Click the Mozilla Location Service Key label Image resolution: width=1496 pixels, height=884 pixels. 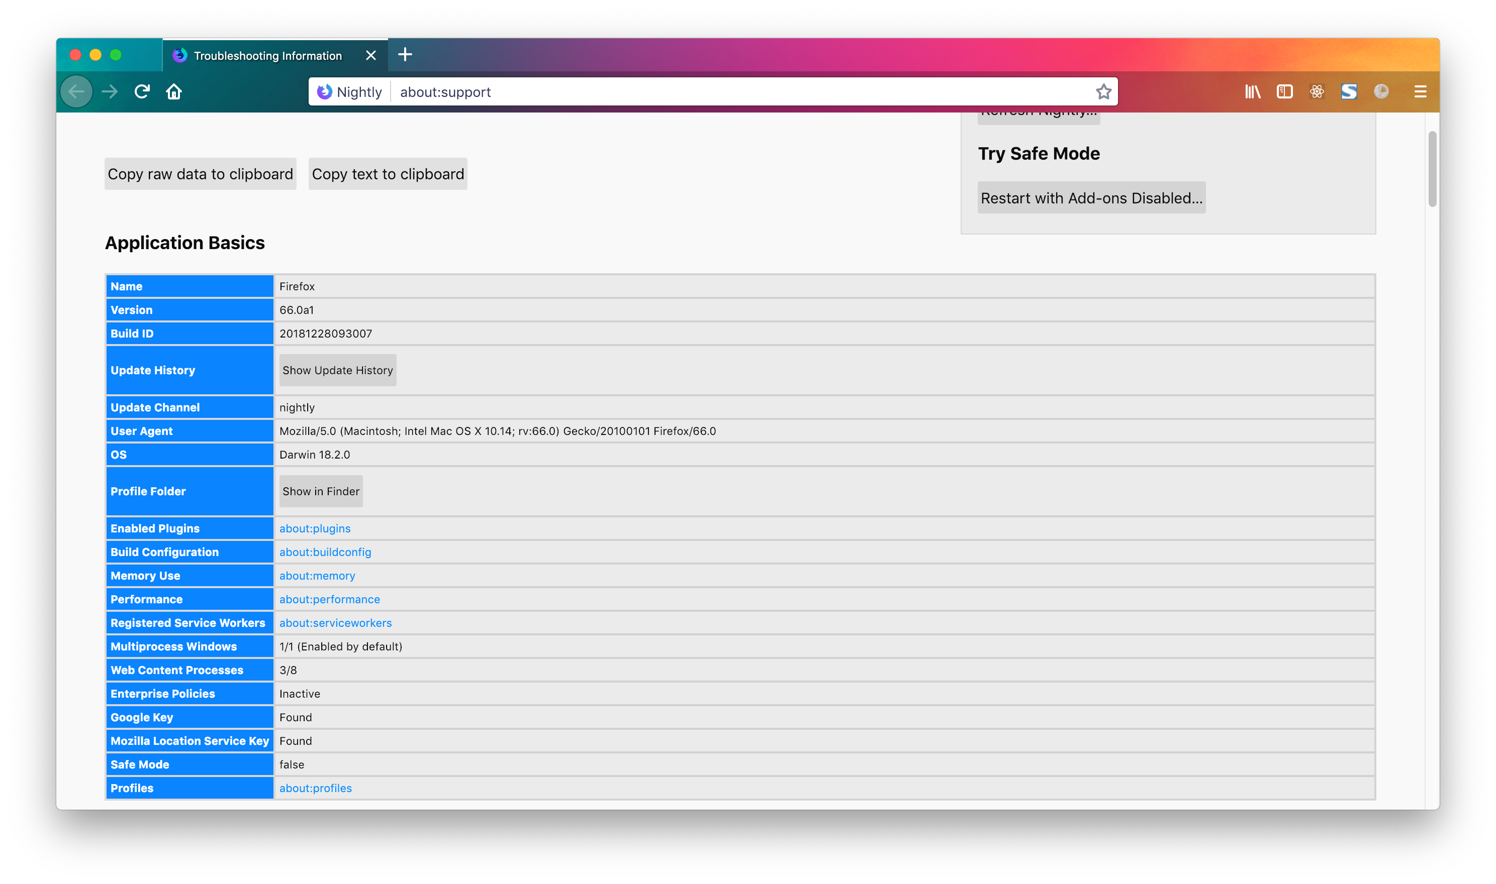190,741
